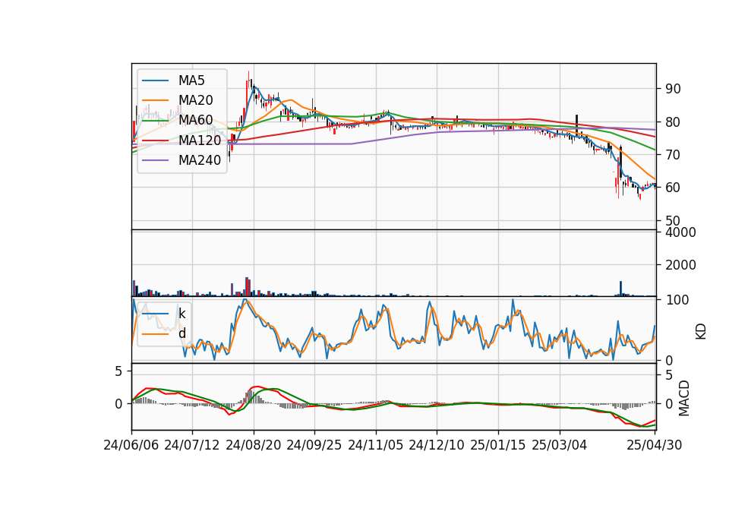
Task: Click the 25/01/15 date label
Action: coord(498,445)
